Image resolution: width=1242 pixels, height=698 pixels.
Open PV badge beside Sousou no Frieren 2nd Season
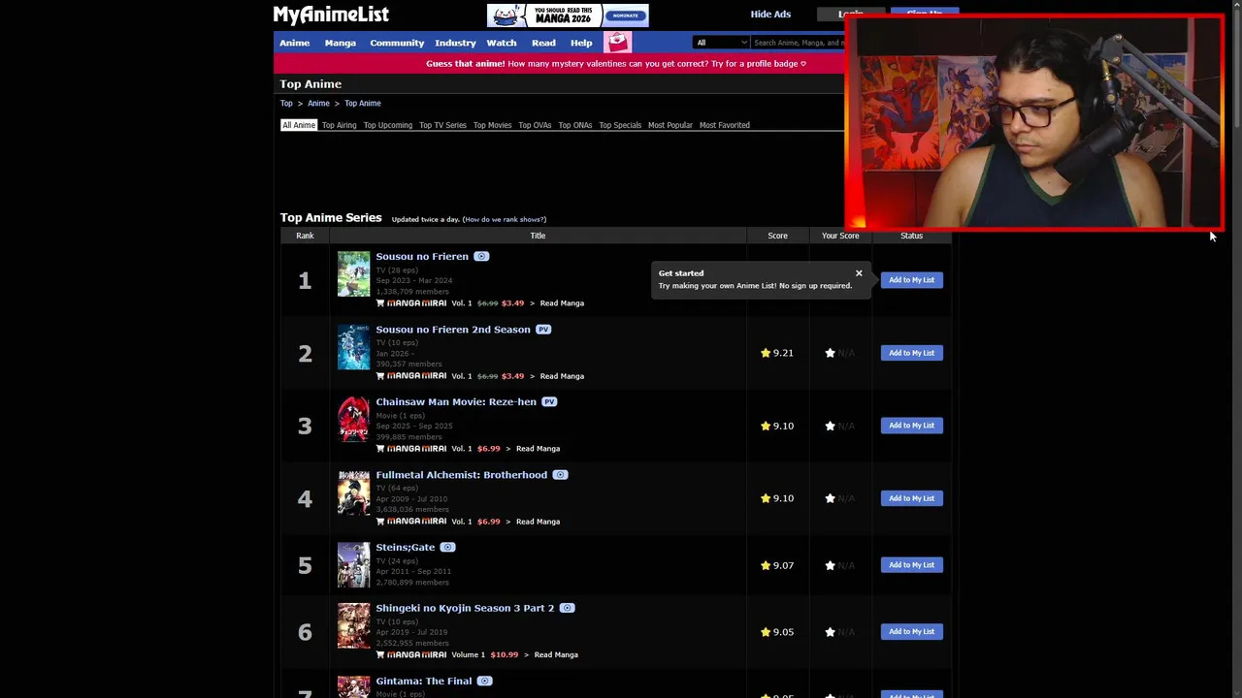(543, 330)
